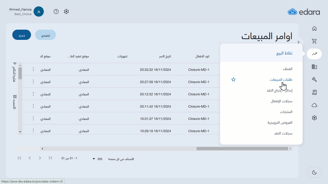Screen dimensions: 328x184
Task: Open the settings gear next to the help icon
Action: pos(66,11)
